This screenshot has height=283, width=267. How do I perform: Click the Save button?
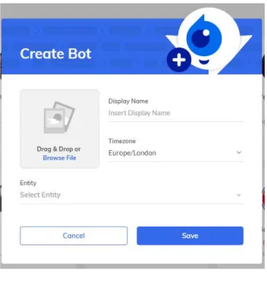pos(190,236)
